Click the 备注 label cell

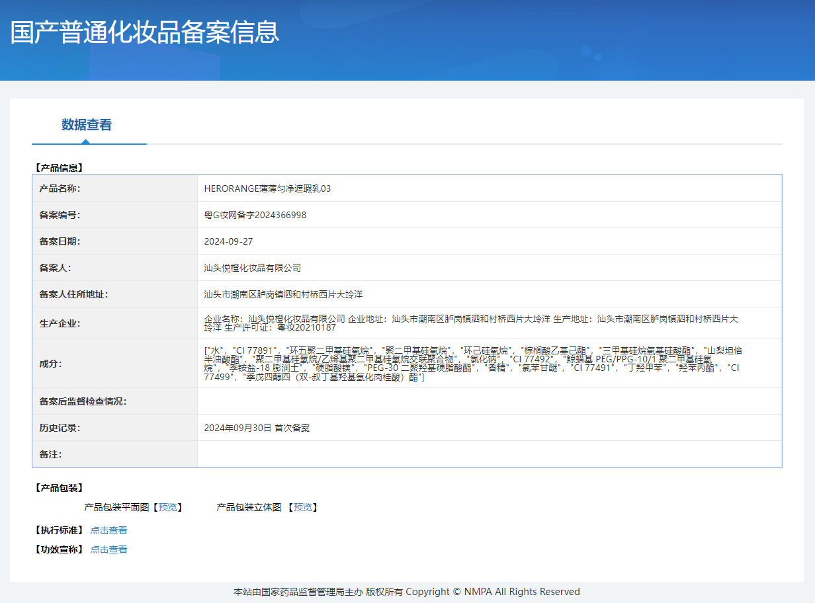115,454
